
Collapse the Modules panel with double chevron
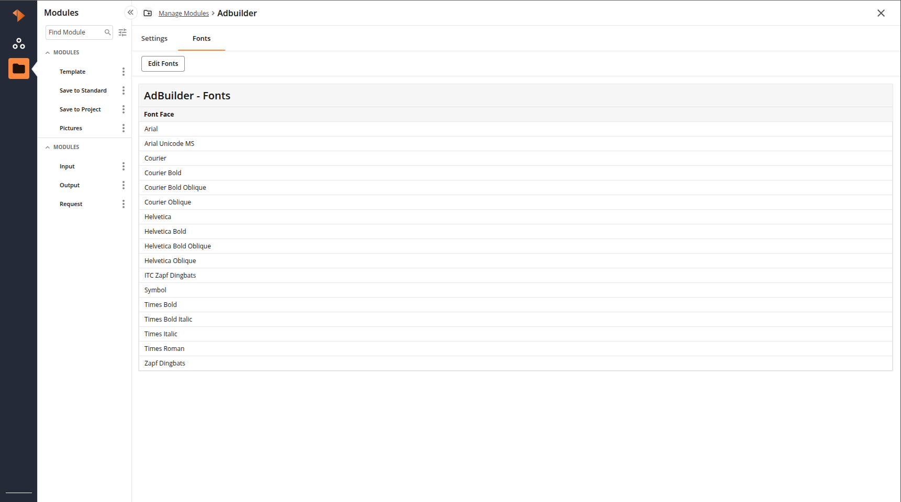pos(130,13)
